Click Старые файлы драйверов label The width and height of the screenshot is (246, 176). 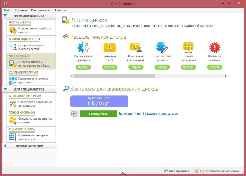coord(83,58)
